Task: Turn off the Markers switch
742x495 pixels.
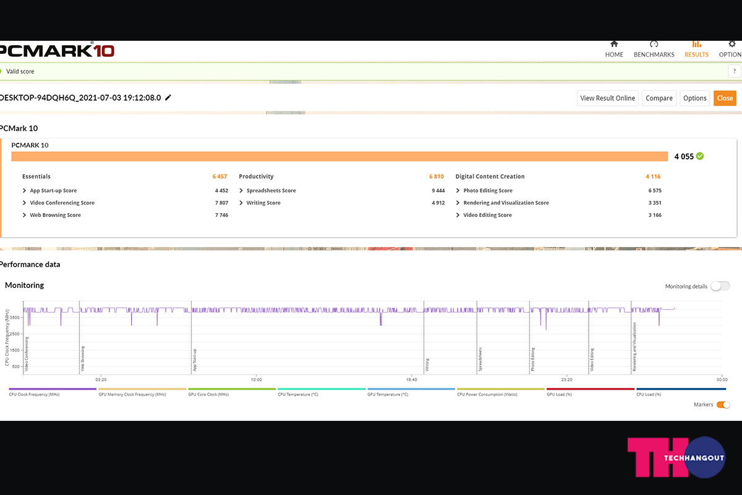Action: (x=723, y=405)
